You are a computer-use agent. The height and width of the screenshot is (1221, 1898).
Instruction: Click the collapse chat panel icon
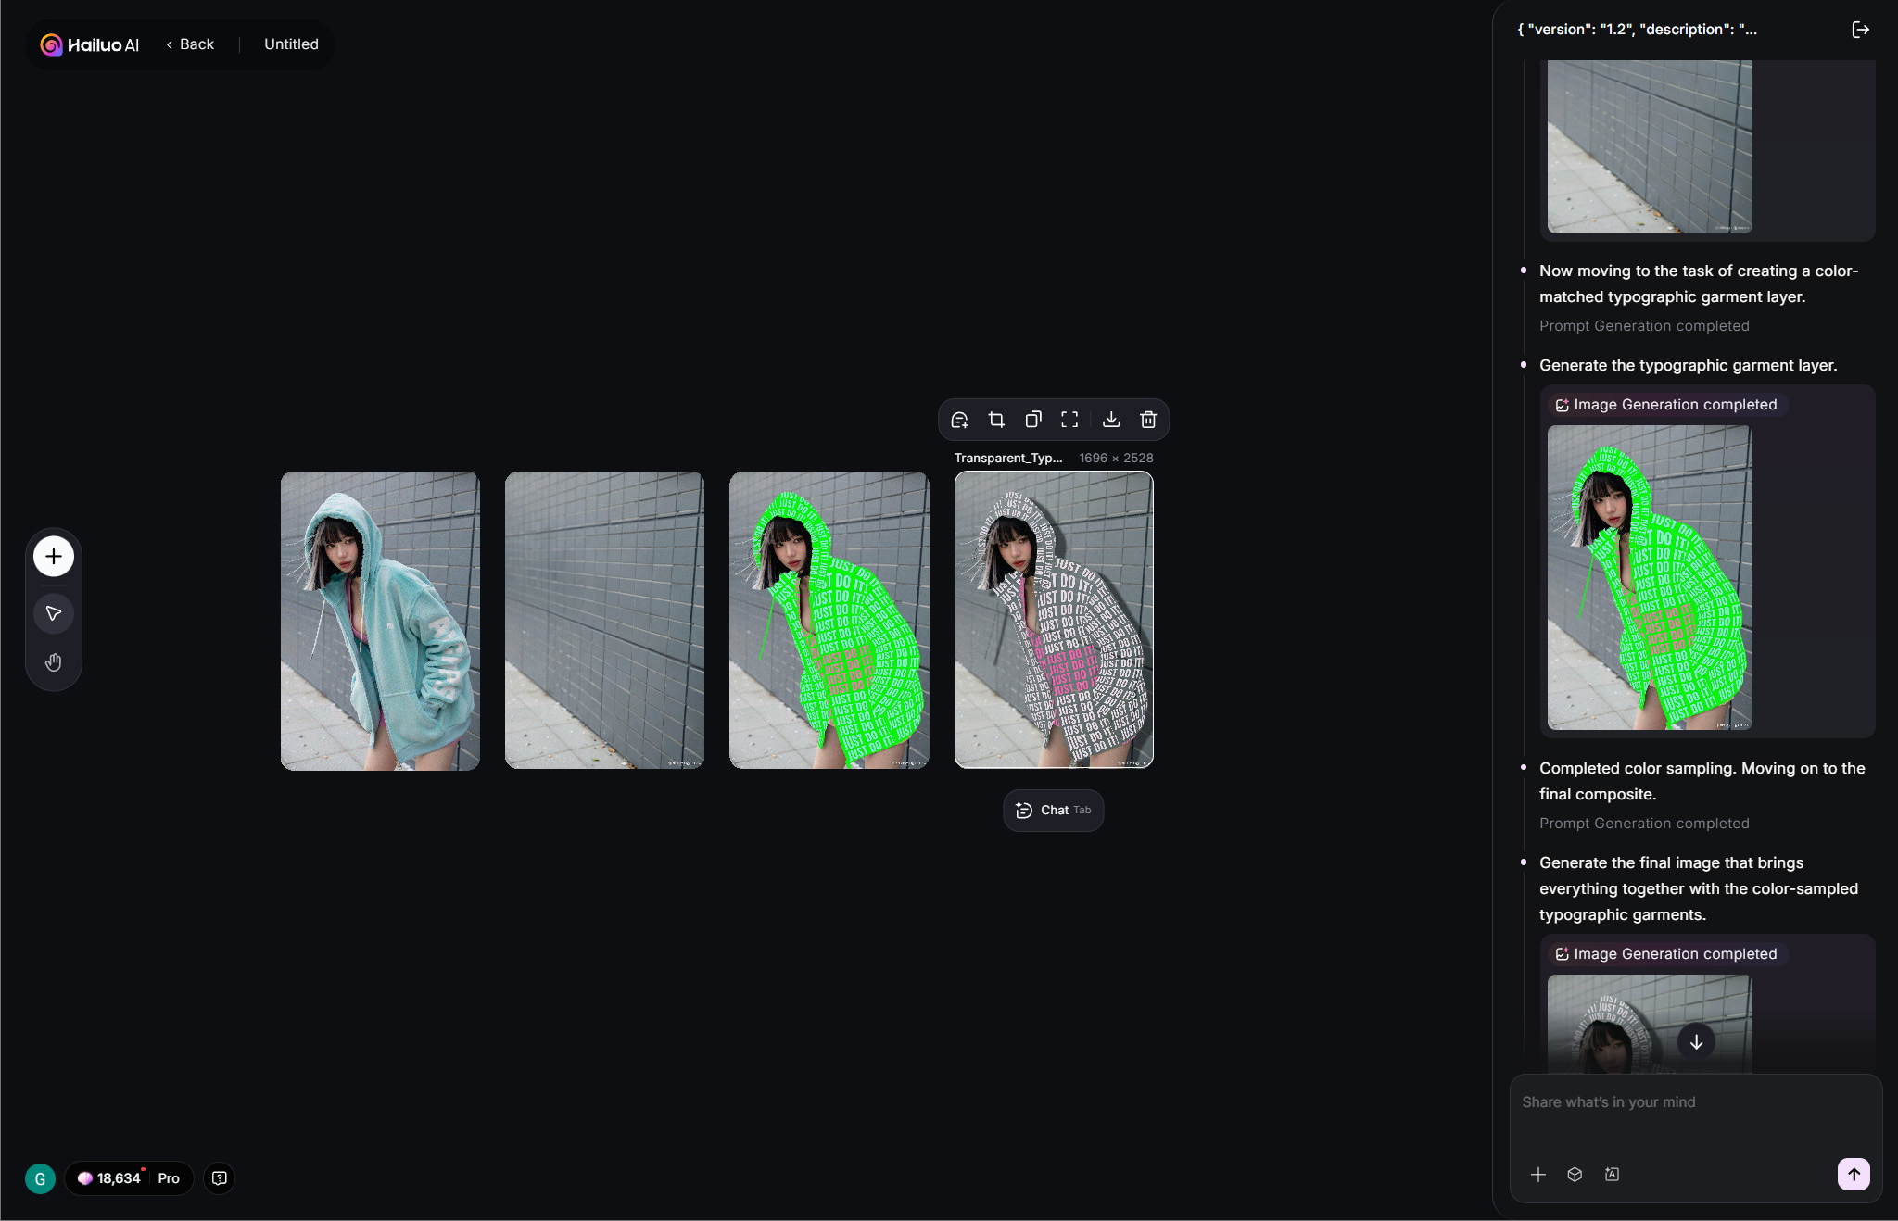tap(1860, 30)
